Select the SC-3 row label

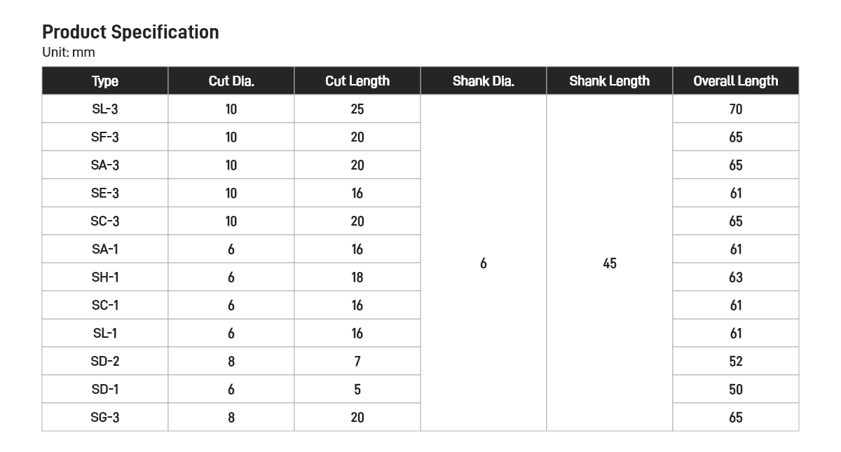[105, 221]
